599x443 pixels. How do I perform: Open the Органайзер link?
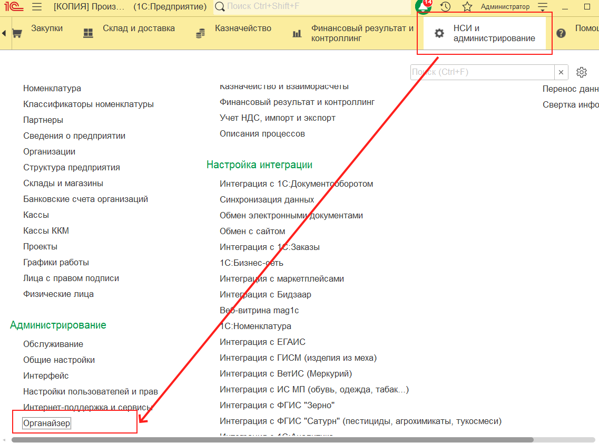(47, 423)
